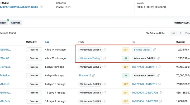Viewport: 190px width, 105px height.
Task: Open transaction hash 739fb23
Action: 6,67
